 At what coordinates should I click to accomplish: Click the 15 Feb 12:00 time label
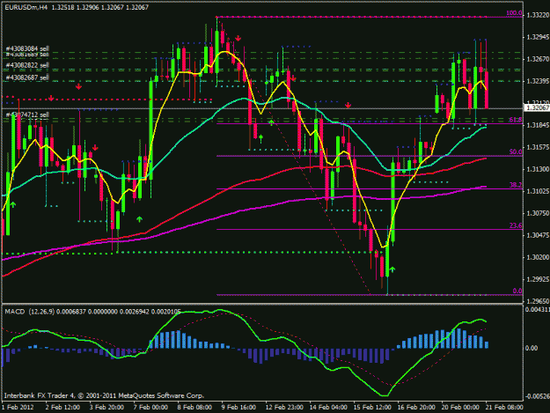coord(372,408)
